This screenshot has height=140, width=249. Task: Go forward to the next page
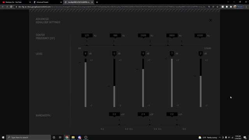pyautogui.click(x=7, y=7)
